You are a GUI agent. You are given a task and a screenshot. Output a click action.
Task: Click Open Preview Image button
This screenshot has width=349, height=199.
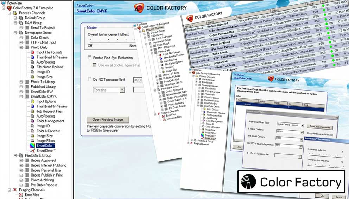tap(108, 119)
